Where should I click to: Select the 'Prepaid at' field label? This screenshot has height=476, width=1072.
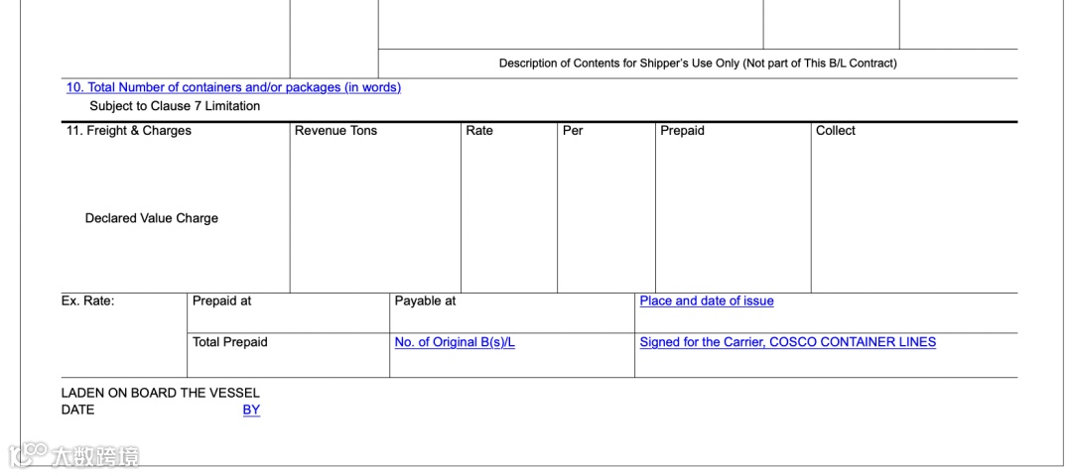221,300
